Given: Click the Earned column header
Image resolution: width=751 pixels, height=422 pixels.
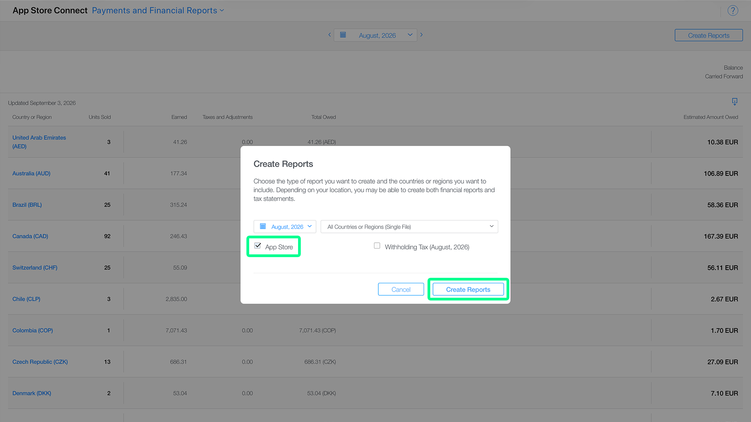Looking at the screenshot, I should click(179, 117).
